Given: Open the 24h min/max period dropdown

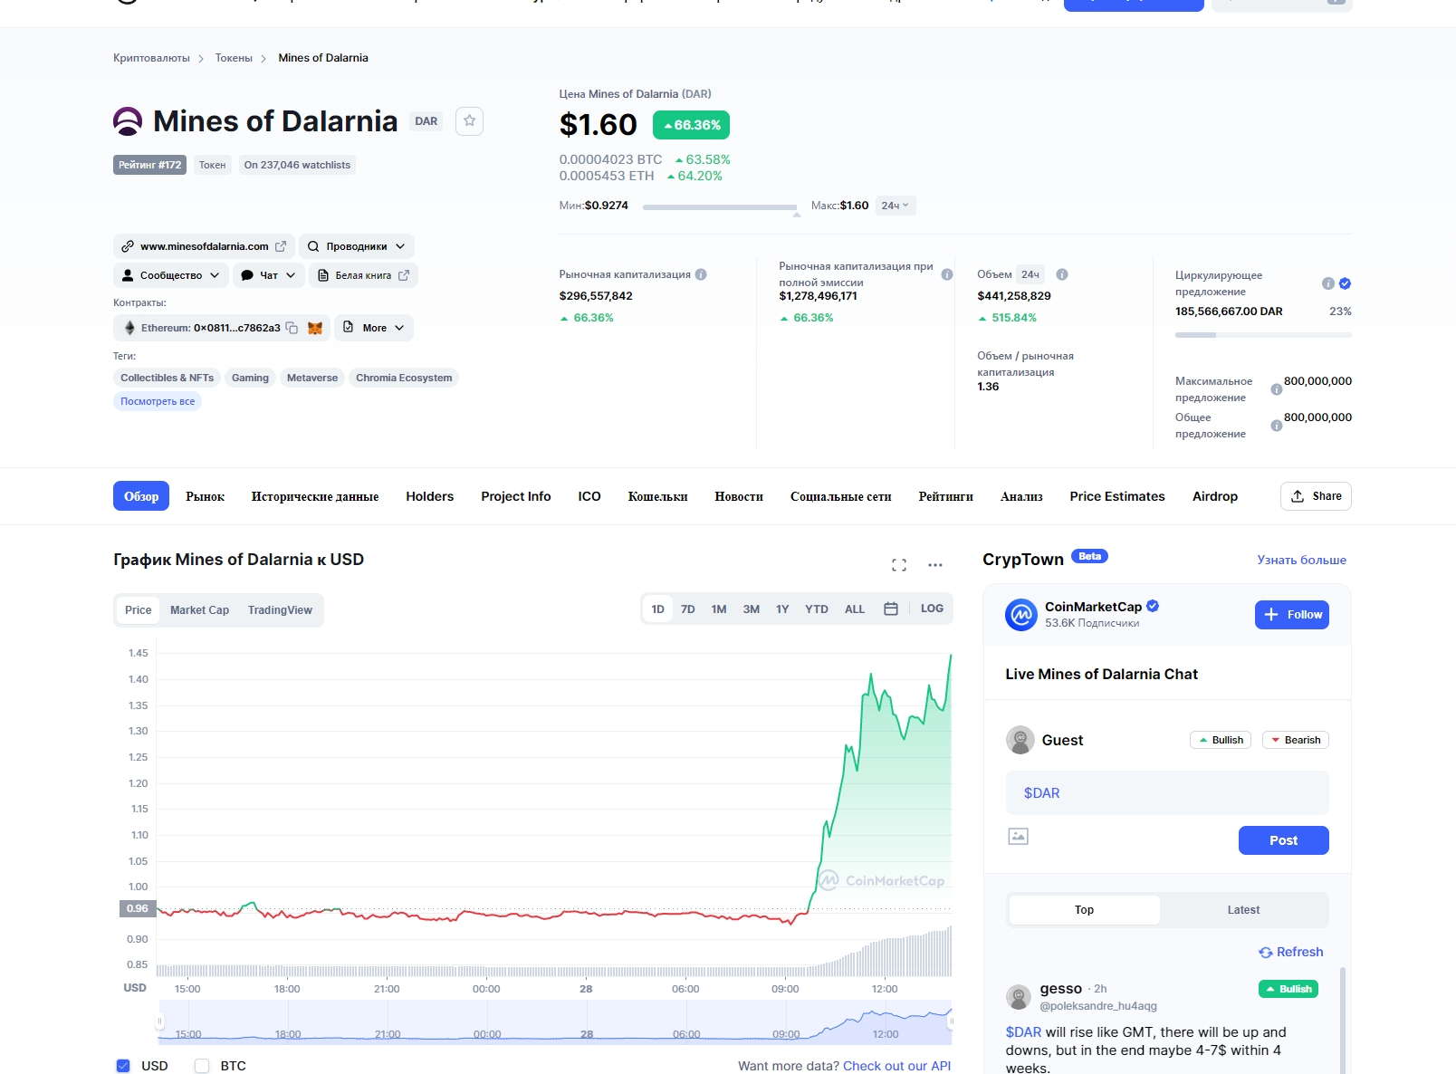Looking at the screenshot, I should 896,206.
